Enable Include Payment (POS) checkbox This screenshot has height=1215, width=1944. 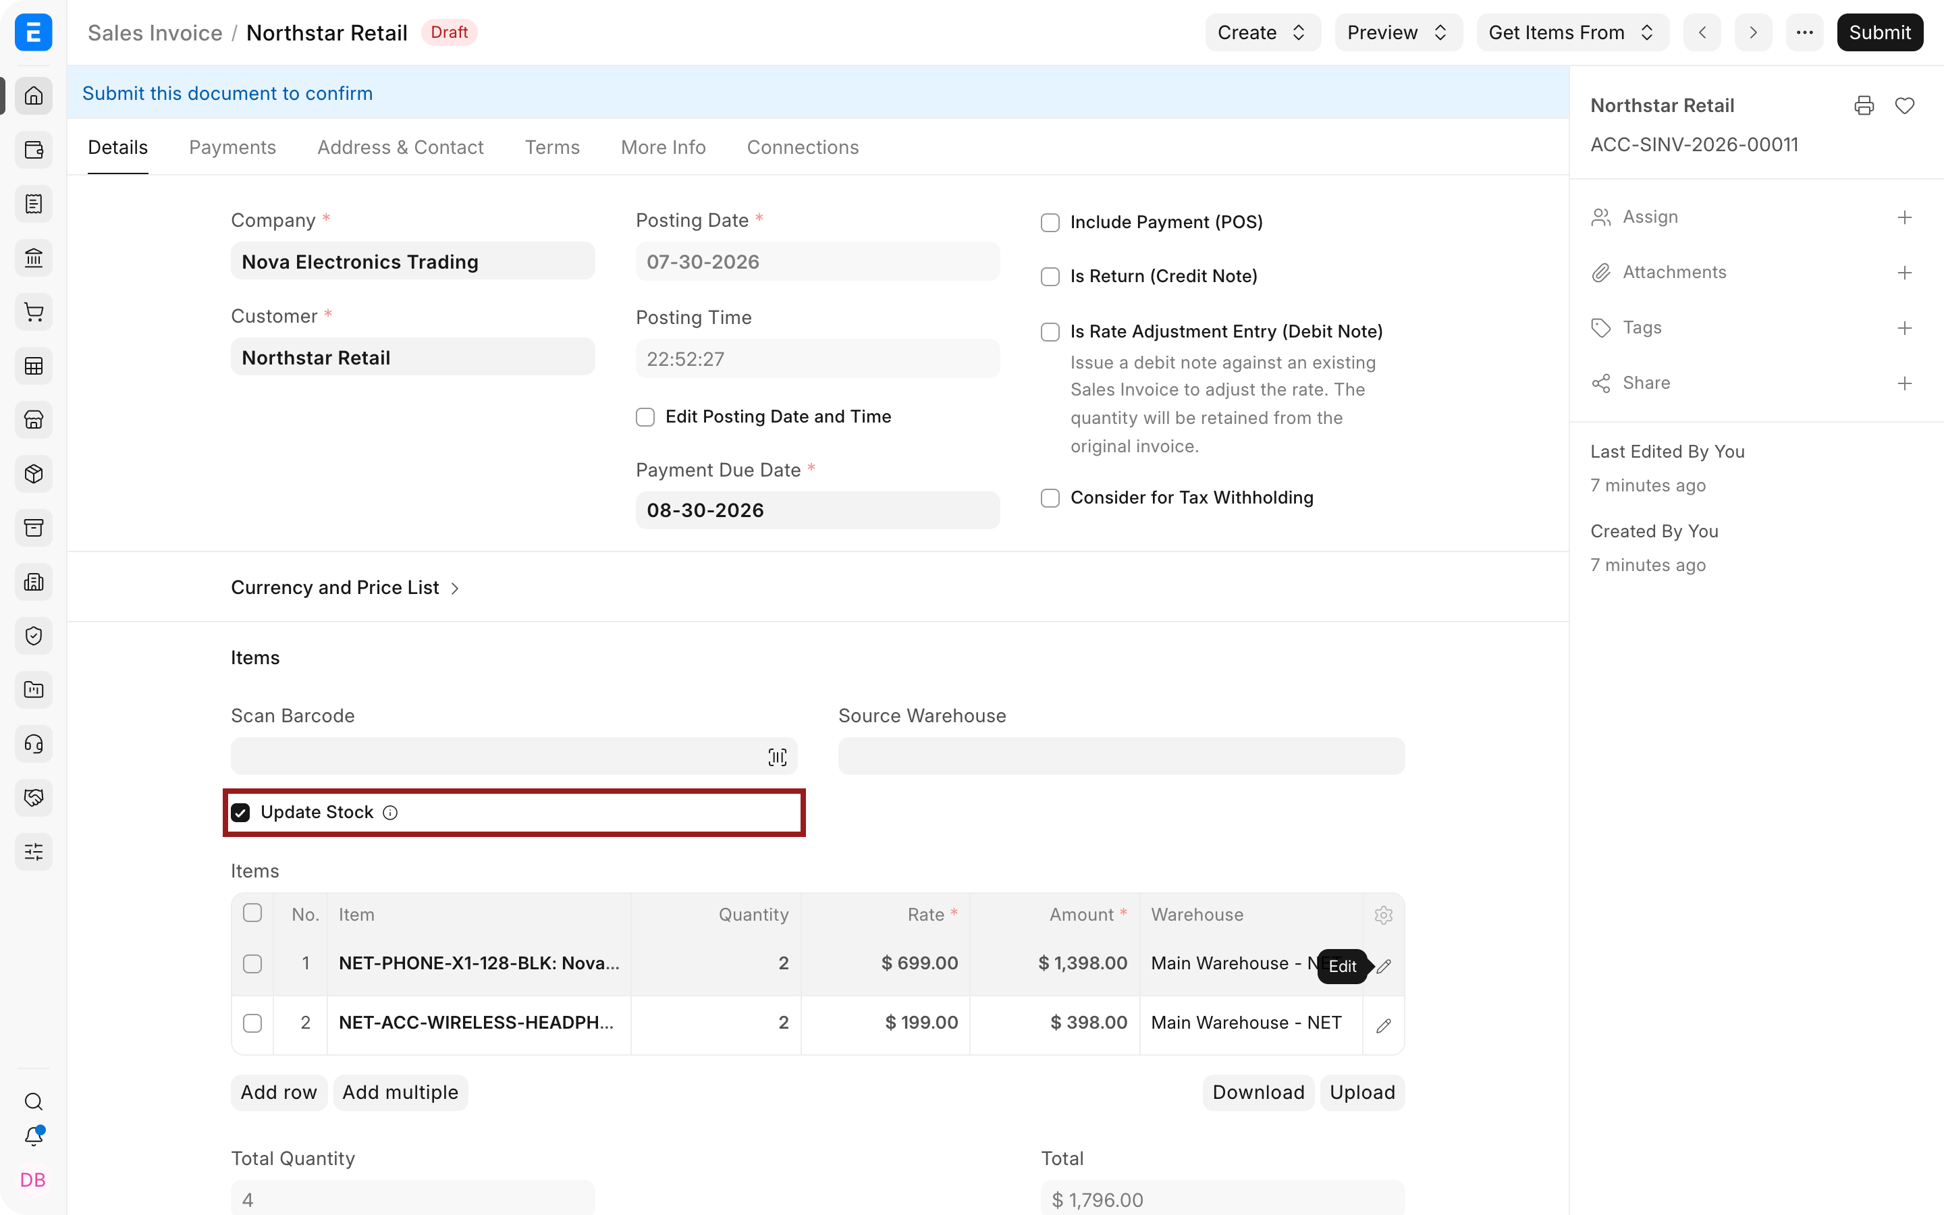tap(1050, 223)
